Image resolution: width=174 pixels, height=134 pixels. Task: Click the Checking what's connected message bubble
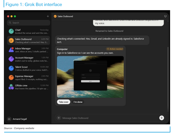pyautogui.click(x=102, y=40)
